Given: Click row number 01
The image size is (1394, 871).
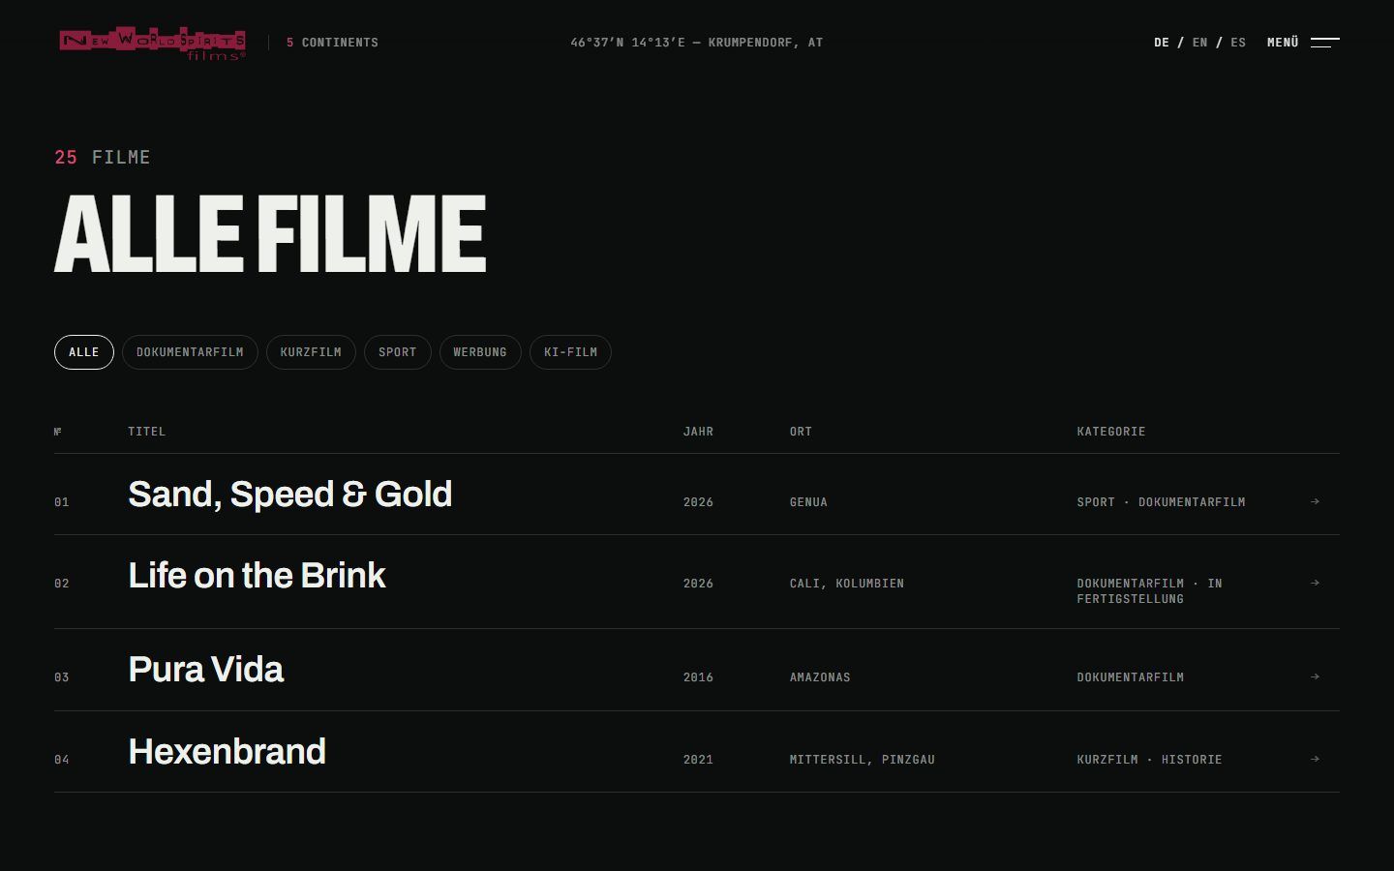Looking at the screenshot, I should [62, 502].
